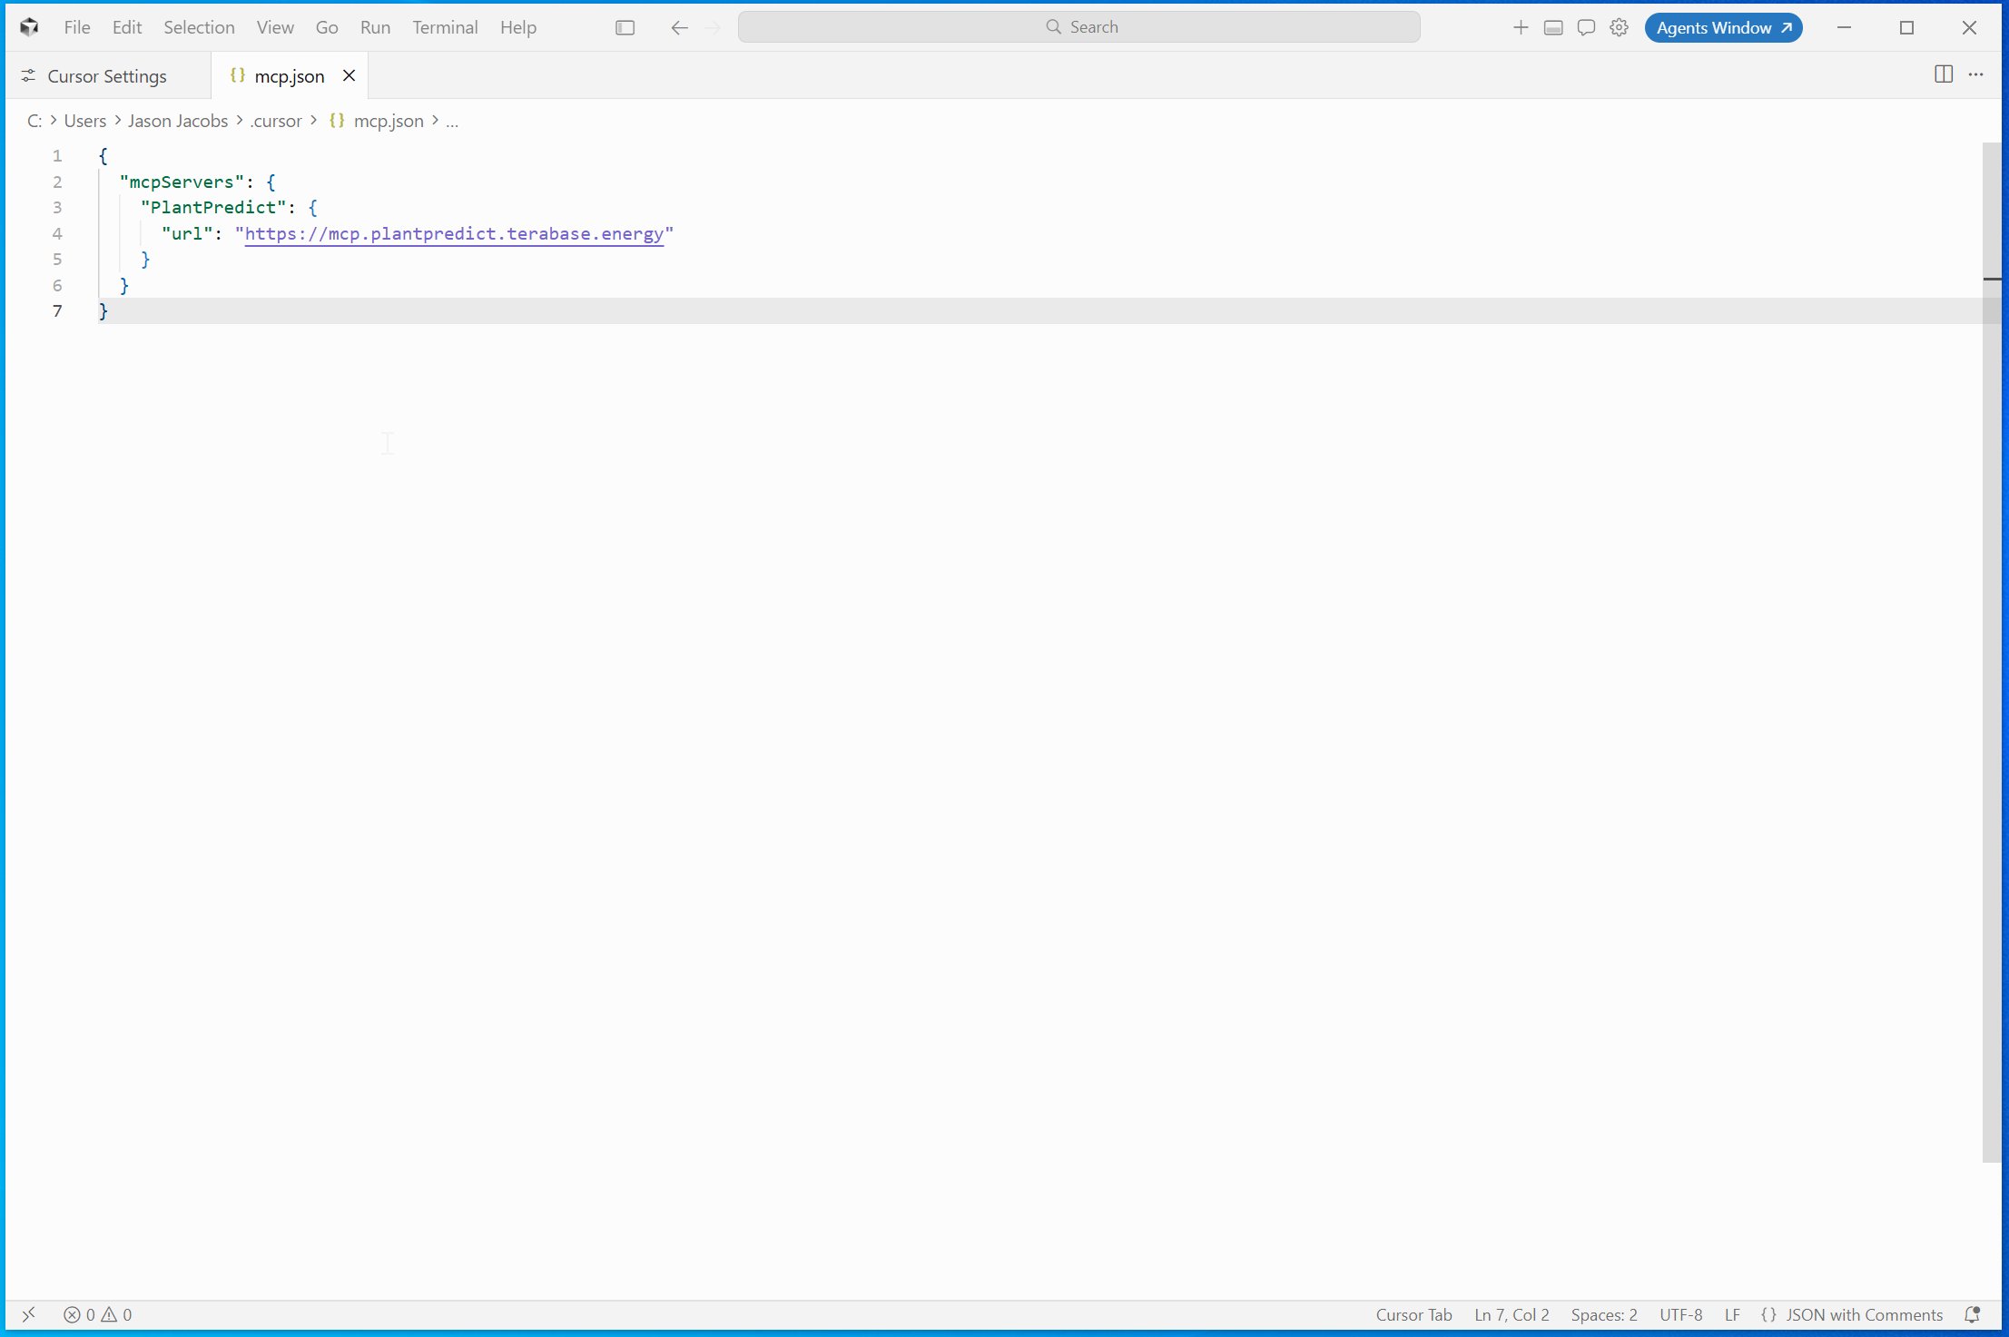
Task: Go forward with the right arrow
Action: 713,27
